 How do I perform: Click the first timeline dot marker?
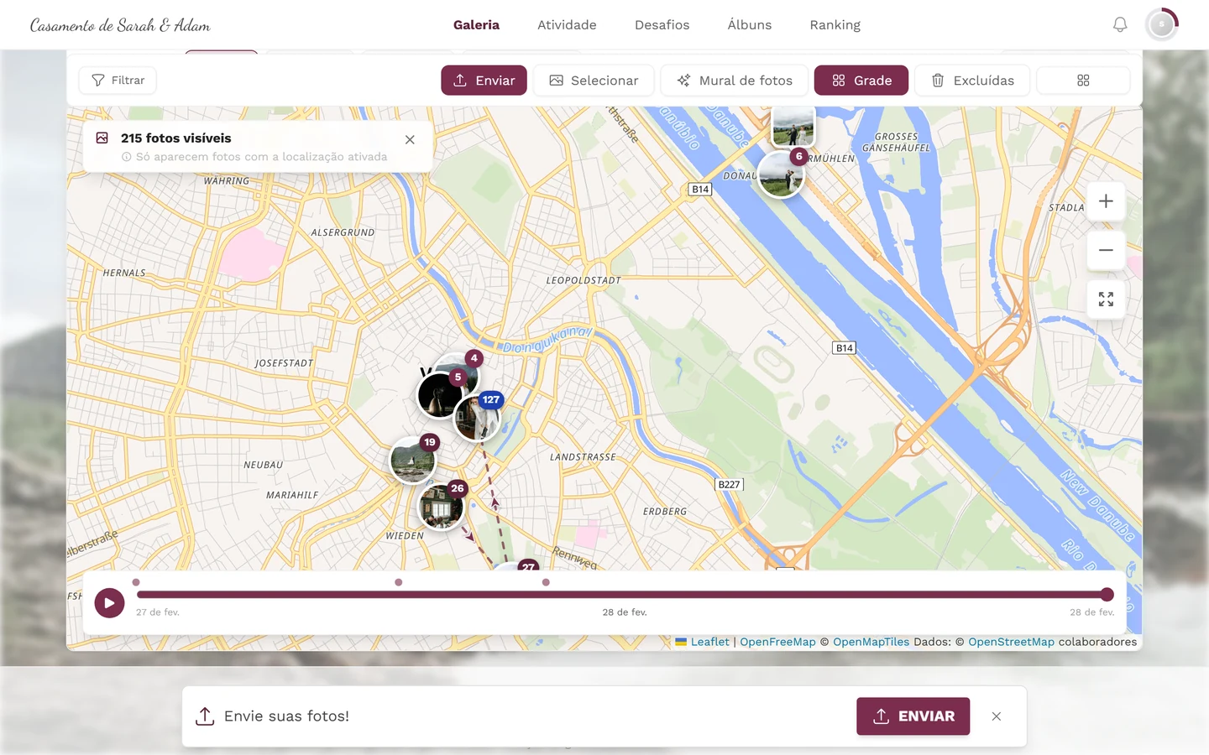tap(136, 582)
